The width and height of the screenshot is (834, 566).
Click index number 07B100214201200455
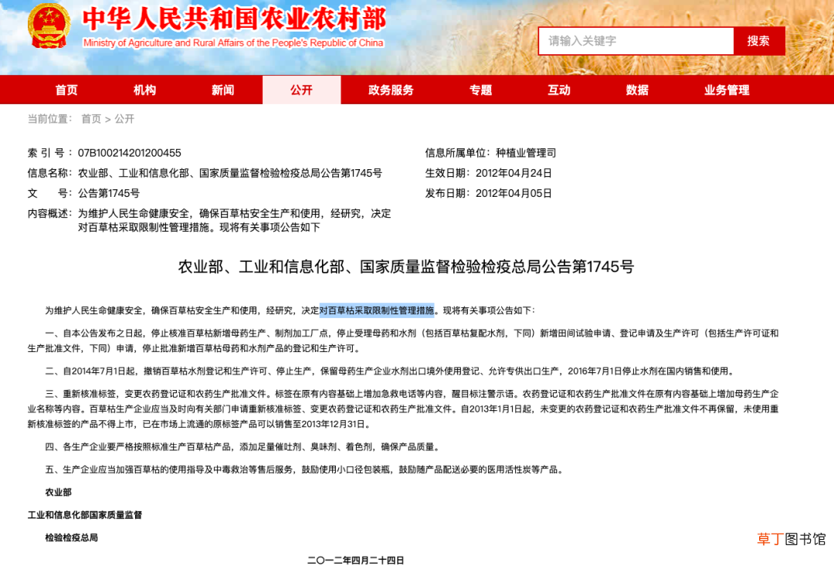point(129,153)
